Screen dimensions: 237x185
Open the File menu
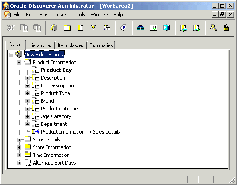click(17, 15)
